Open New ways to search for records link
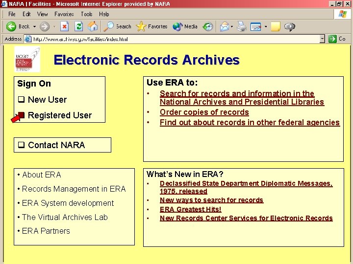Viewport: 353px width, 264px height. (x=211, y=200)
